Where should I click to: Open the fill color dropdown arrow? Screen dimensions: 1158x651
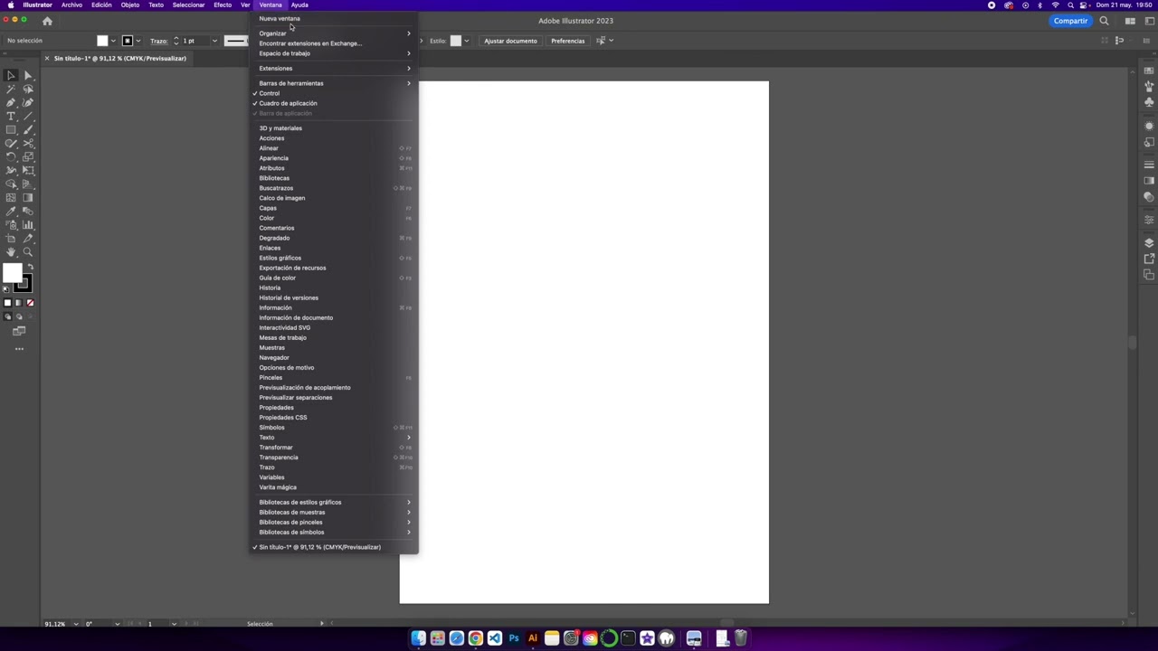click(x=113, y=41)
